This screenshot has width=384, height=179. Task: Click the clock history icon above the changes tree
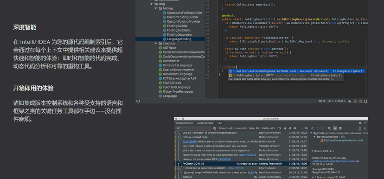click(322, 128)
